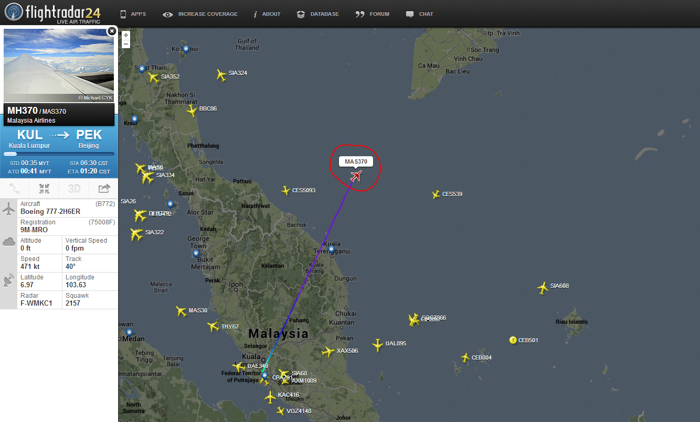
Task: Go to the Forum
Action: click(372, 14)
